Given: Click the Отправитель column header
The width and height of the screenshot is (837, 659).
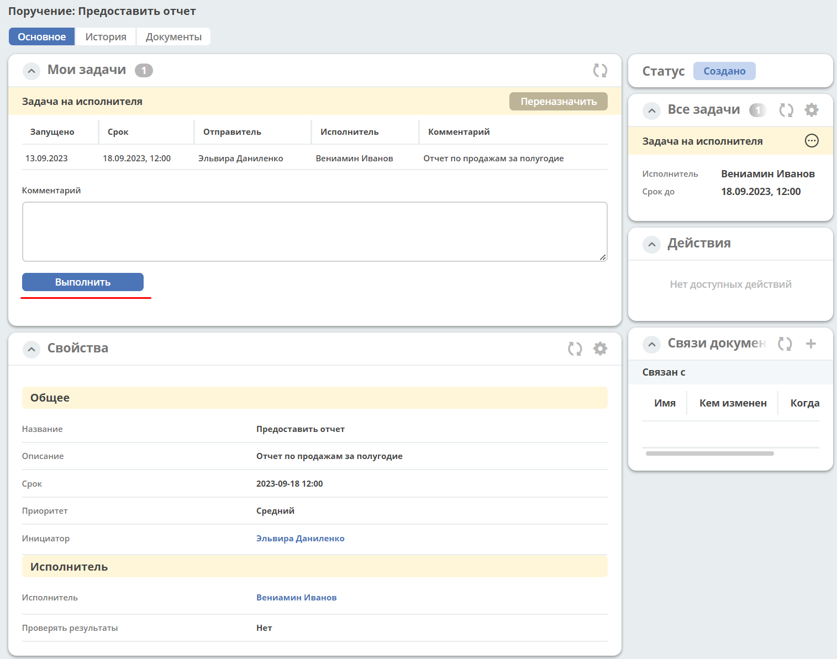Looking at the screenshot, I should point(232,132).
